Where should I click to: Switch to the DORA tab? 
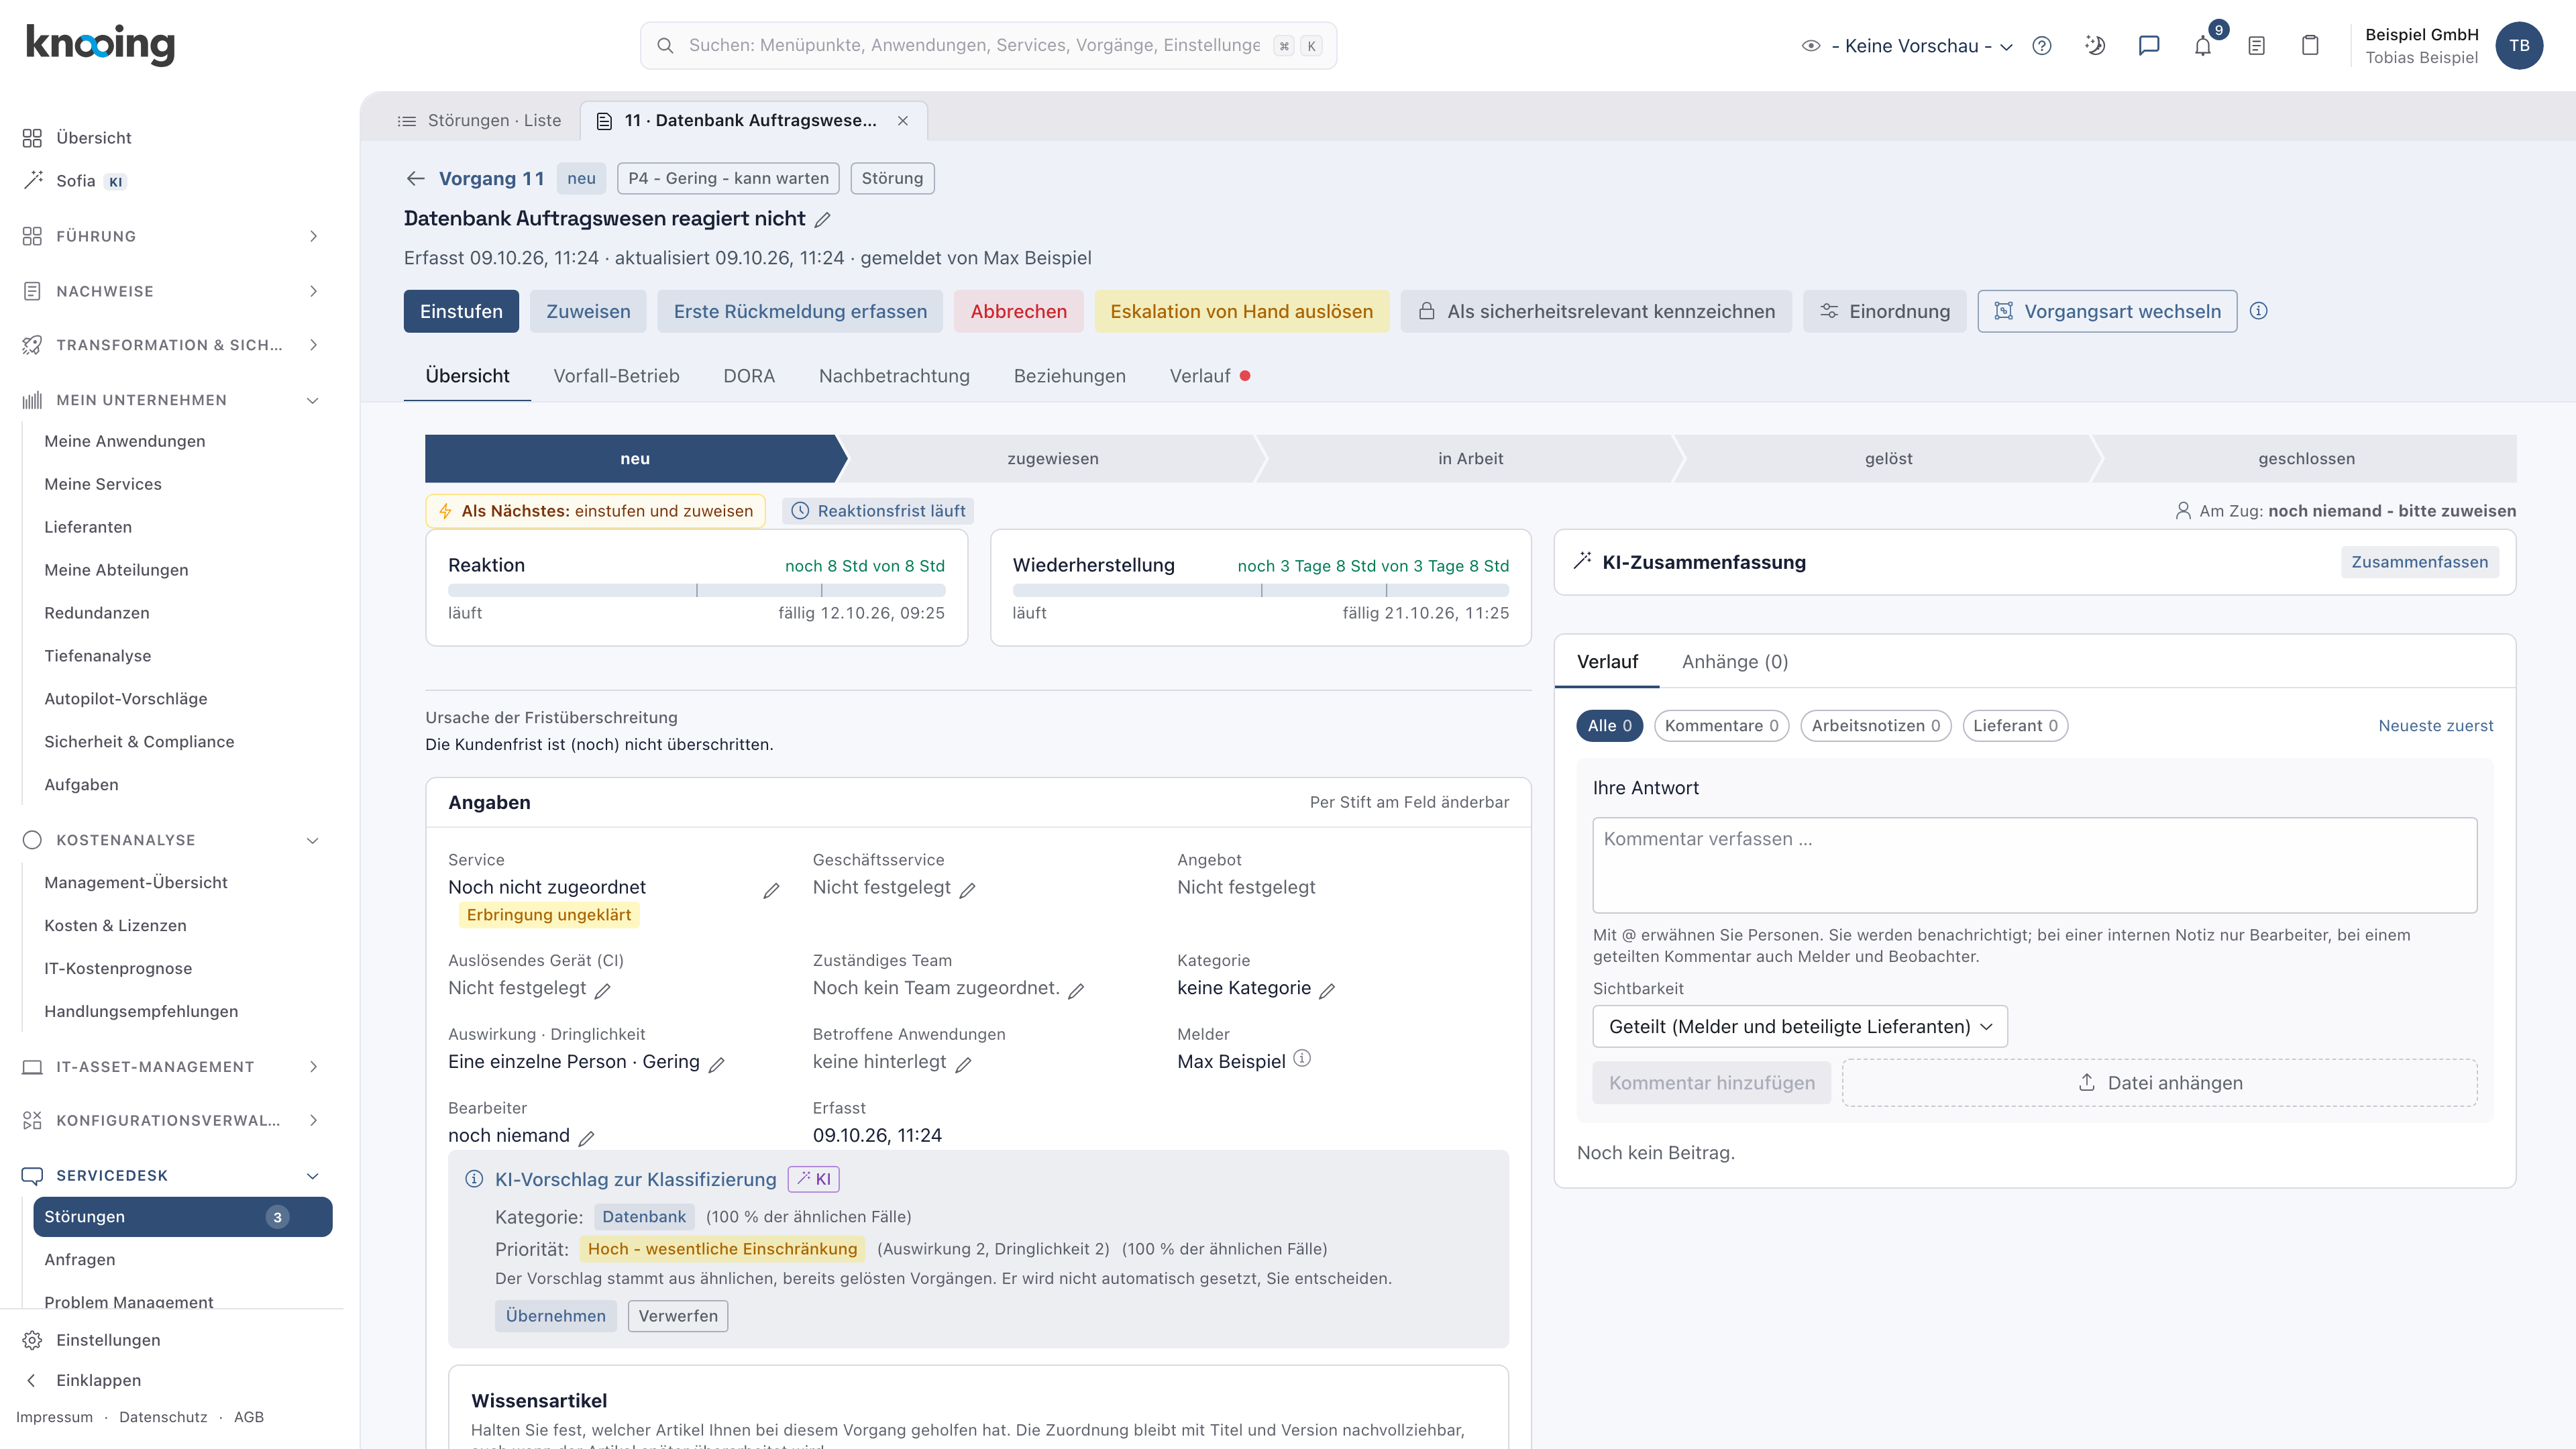point(749,376)
